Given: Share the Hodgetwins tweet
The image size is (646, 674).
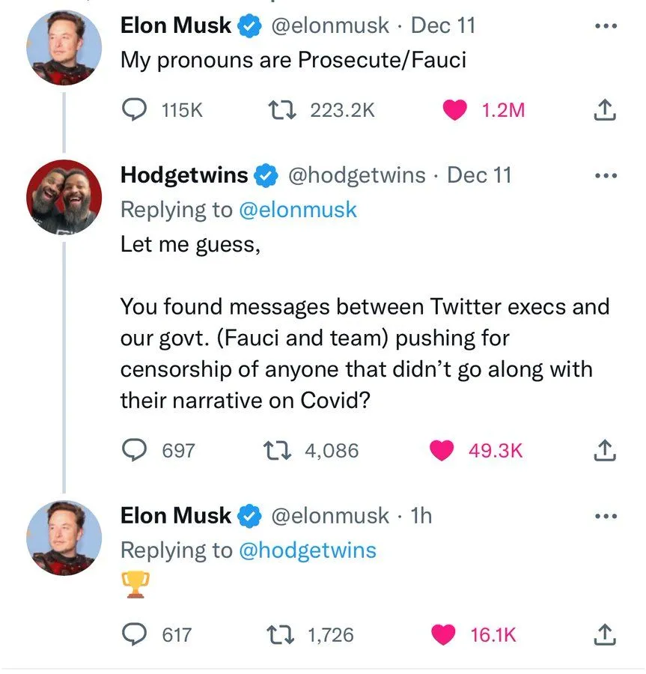Looking at the screenshot, I should click(x=604, y=450).
